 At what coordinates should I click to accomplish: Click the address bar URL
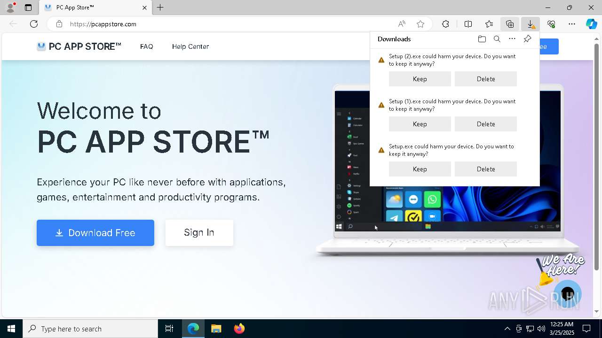pos(103,24)
